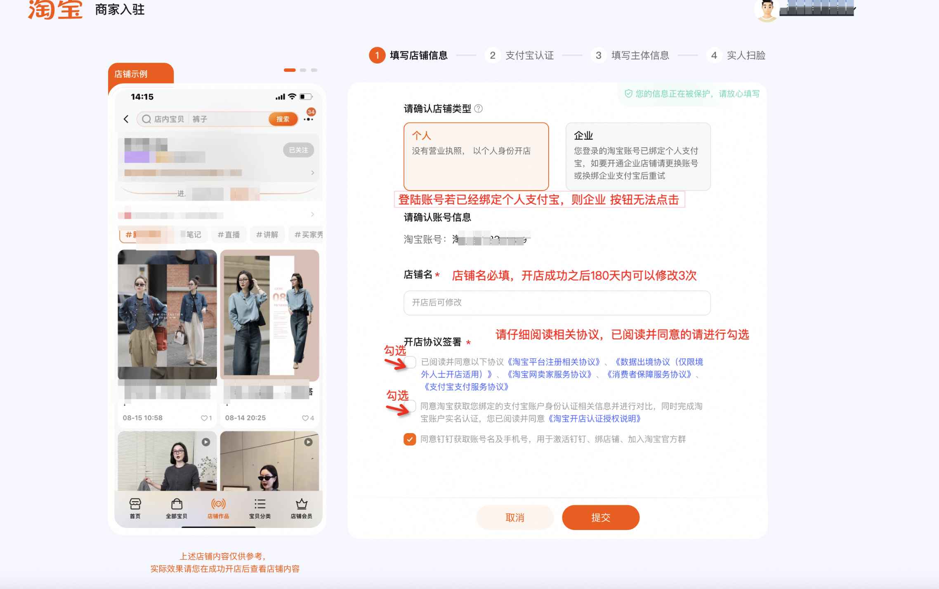Switch to the #讲解 tag tab
Screen dimensions: 939x589
pos(267,235)
